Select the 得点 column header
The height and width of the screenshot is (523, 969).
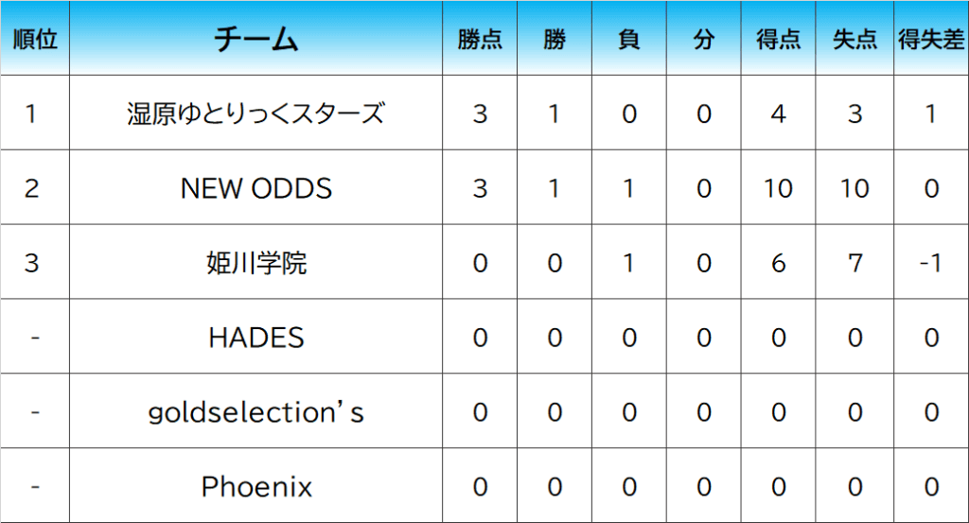[778, 40]
